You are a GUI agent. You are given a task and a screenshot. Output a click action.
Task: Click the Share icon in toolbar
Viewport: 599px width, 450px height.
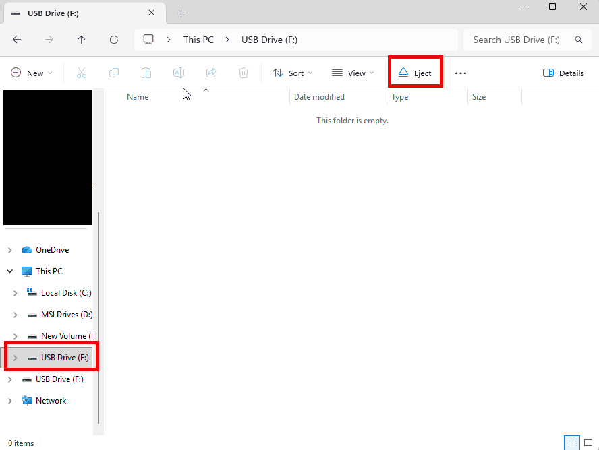point(211,73)
